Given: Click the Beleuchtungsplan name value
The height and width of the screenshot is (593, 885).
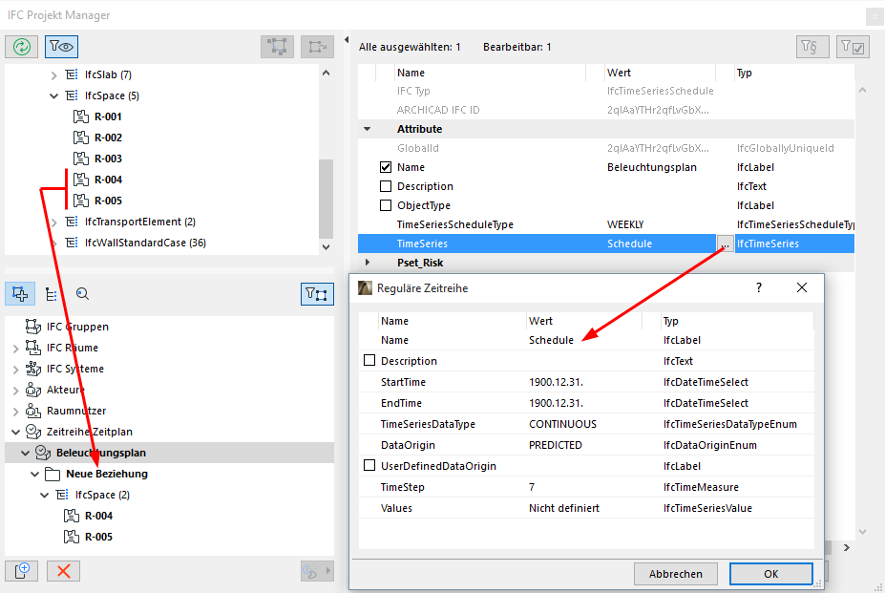Looking at the screenshot, I should tap(652, 167).
